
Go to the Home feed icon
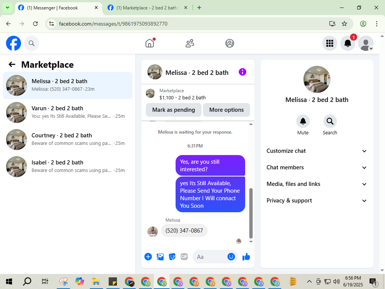tap(150, 43)
